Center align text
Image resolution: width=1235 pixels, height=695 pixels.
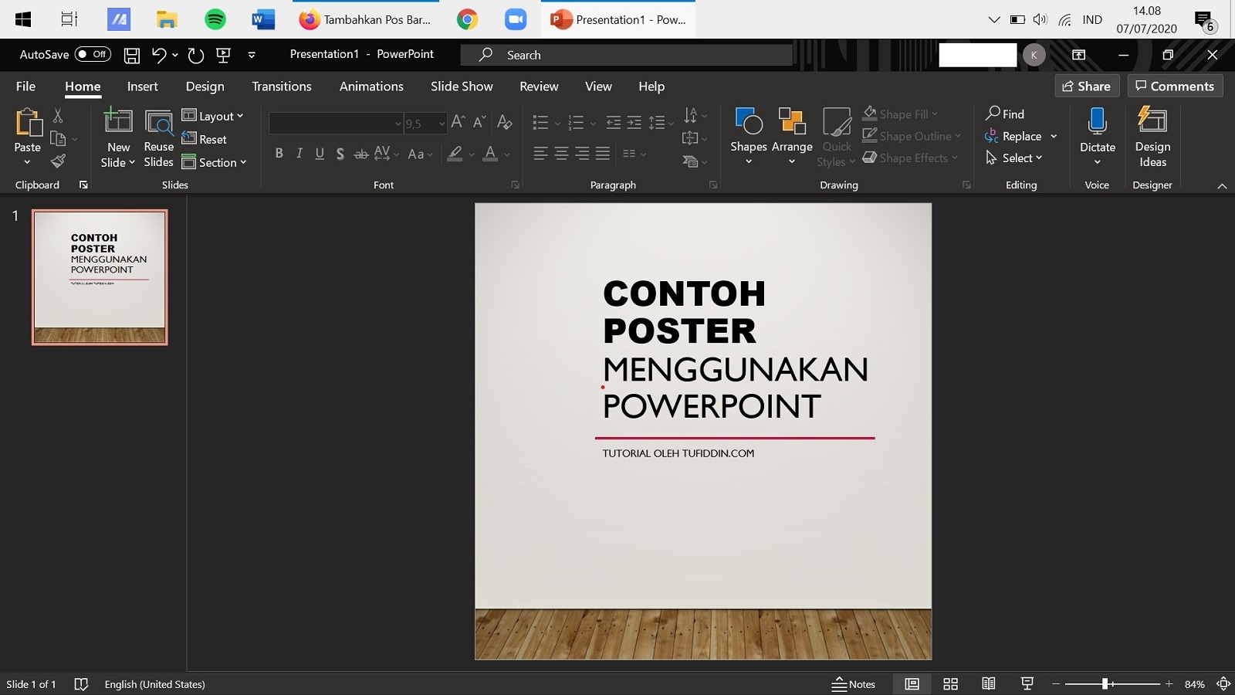click(561, 154)
